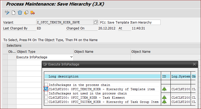
Task: Copy variant with the duplicate pages icon
Action: pos(26,13)
